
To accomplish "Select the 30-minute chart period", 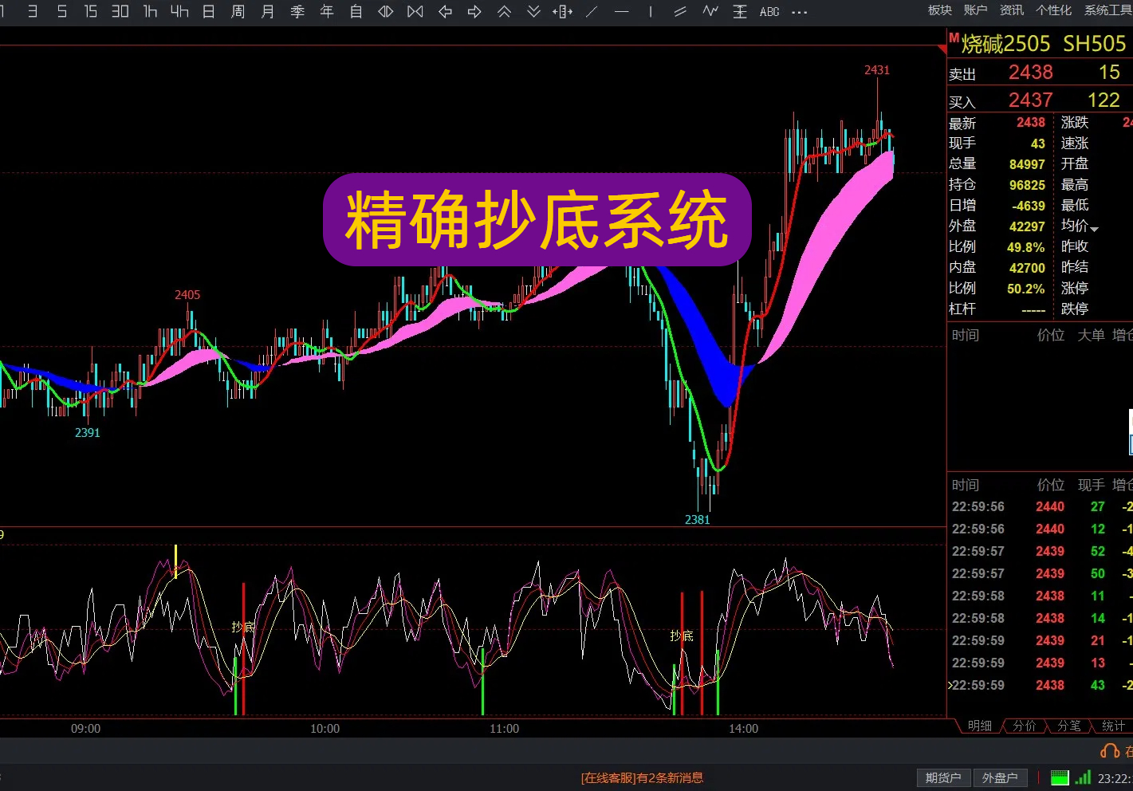I will (120, 11).
